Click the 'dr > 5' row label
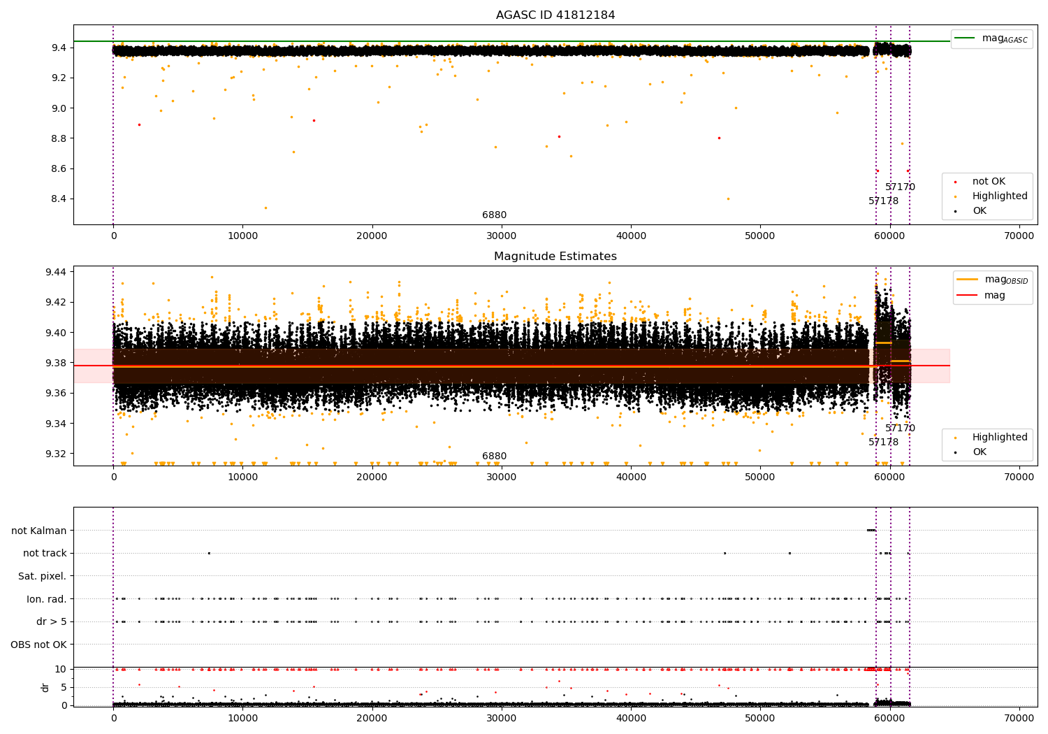The width and height of the screenshot is (1048, 734). click(52, 621)
